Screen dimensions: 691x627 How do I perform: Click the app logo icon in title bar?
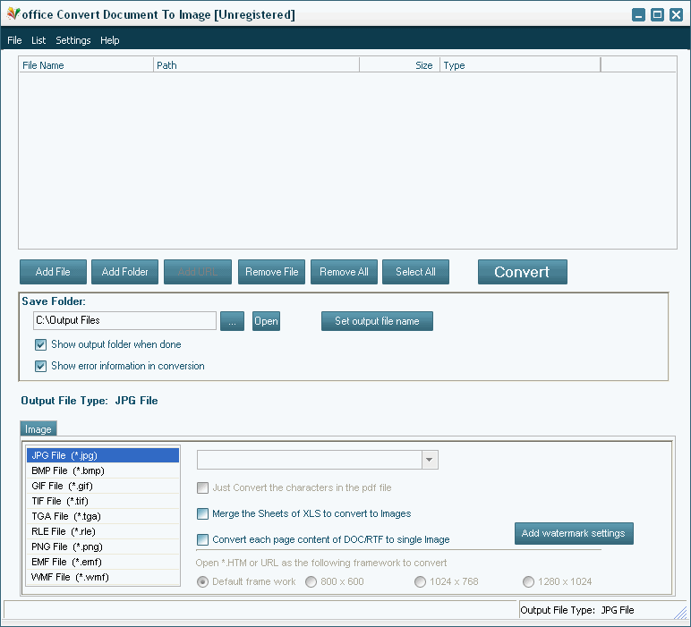click(x=13, y=14)
